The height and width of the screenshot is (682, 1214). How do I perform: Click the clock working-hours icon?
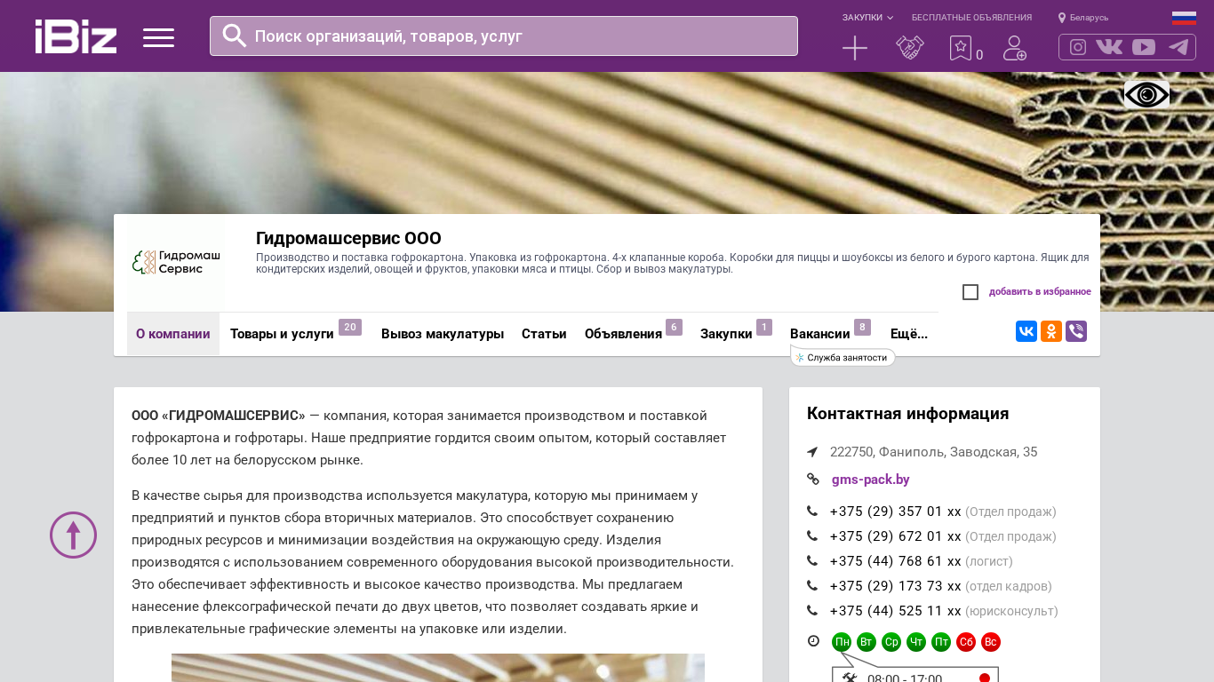(813, 641)
